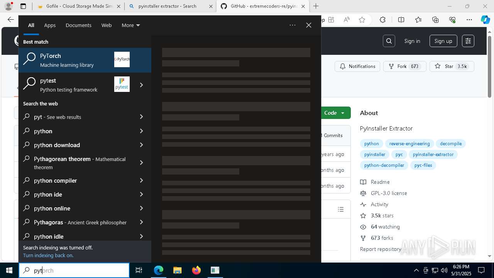Open the PyTorch best match result
494x278 pixels.
tap(85, 60)
